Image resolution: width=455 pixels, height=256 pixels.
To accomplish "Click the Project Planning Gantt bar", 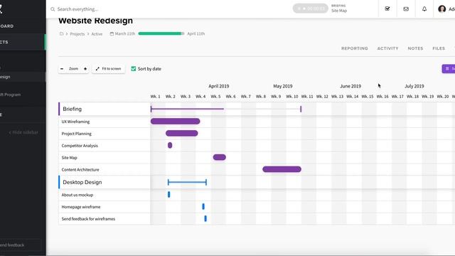I will (182, 133).
